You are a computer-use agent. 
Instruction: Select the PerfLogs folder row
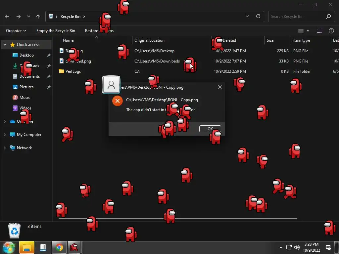click(x=197, y=71)
